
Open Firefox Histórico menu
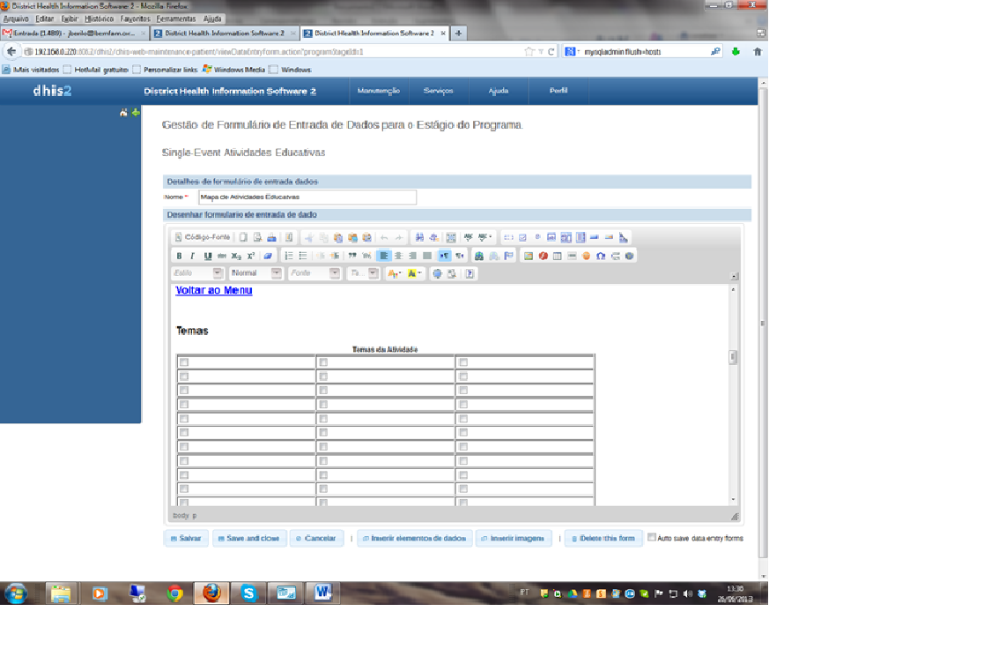pyautogui.click(x=99, y=19)
